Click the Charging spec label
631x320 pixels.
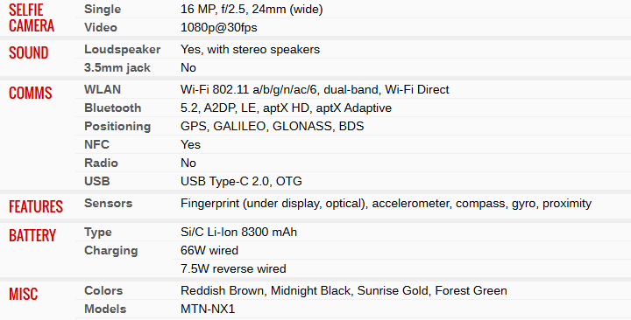pyautogui.click(x=110, y=251)
